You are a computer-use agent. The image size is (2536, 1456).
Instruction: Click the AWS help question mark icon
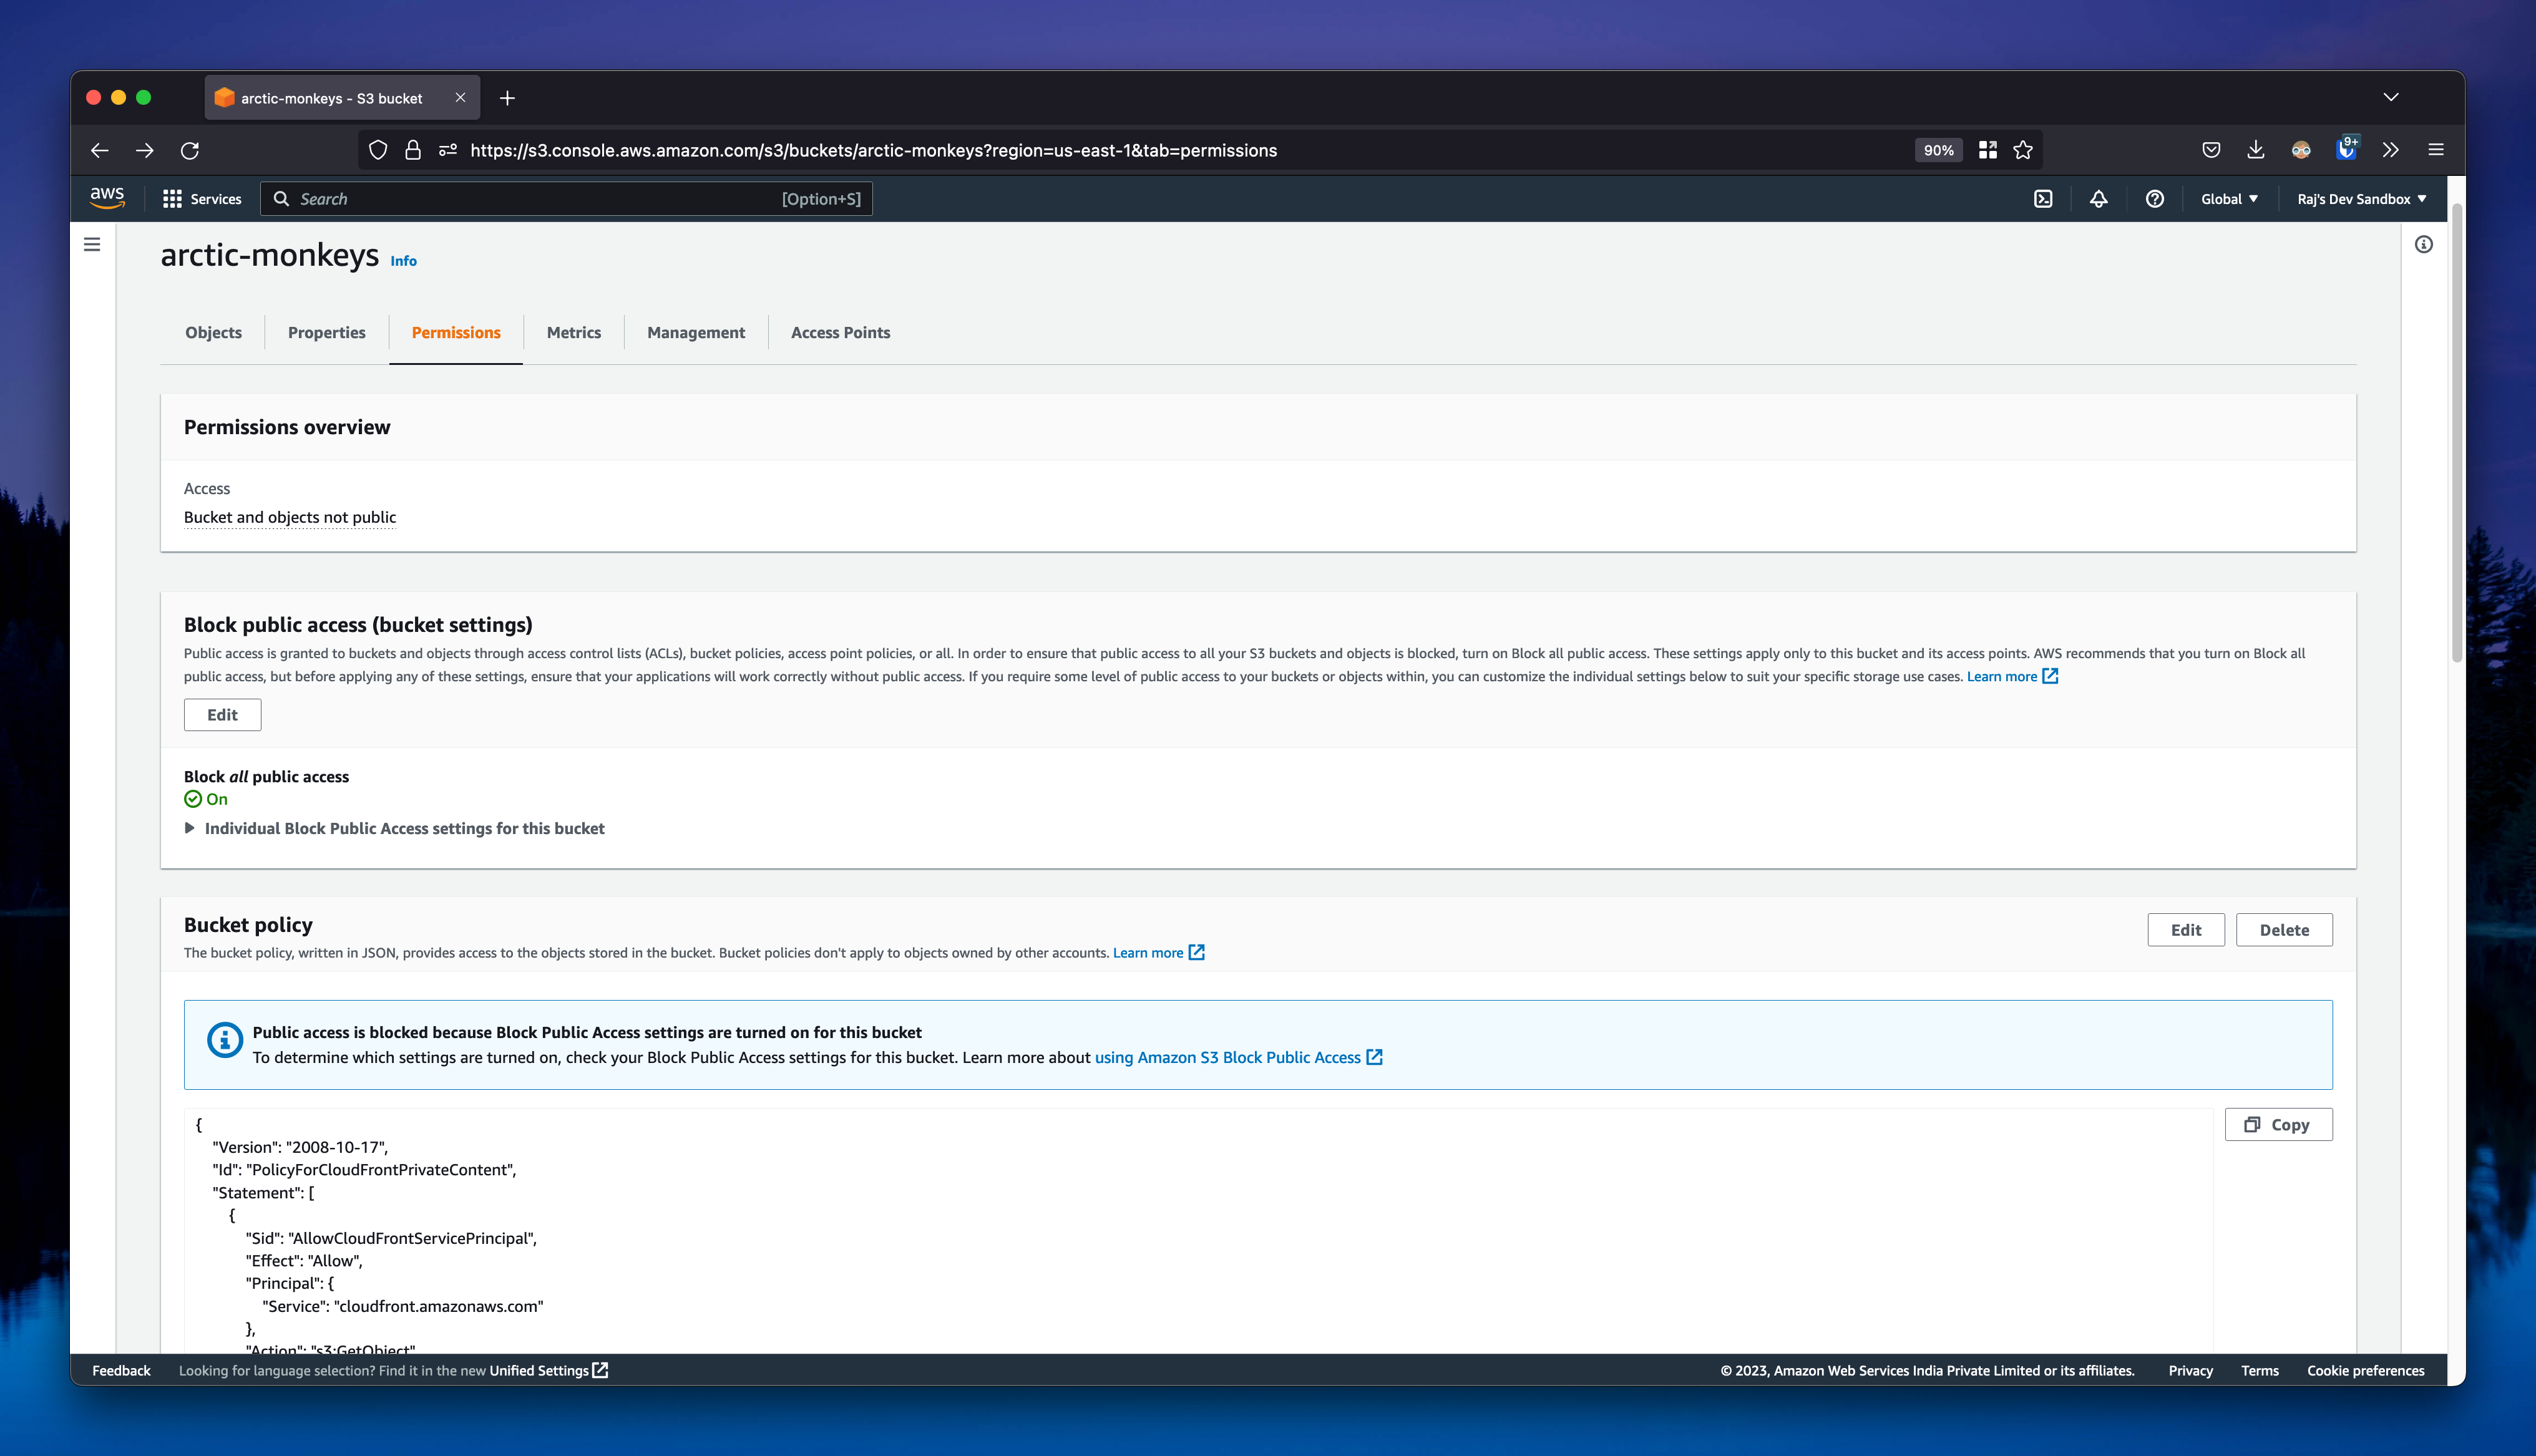[2154, 199]
